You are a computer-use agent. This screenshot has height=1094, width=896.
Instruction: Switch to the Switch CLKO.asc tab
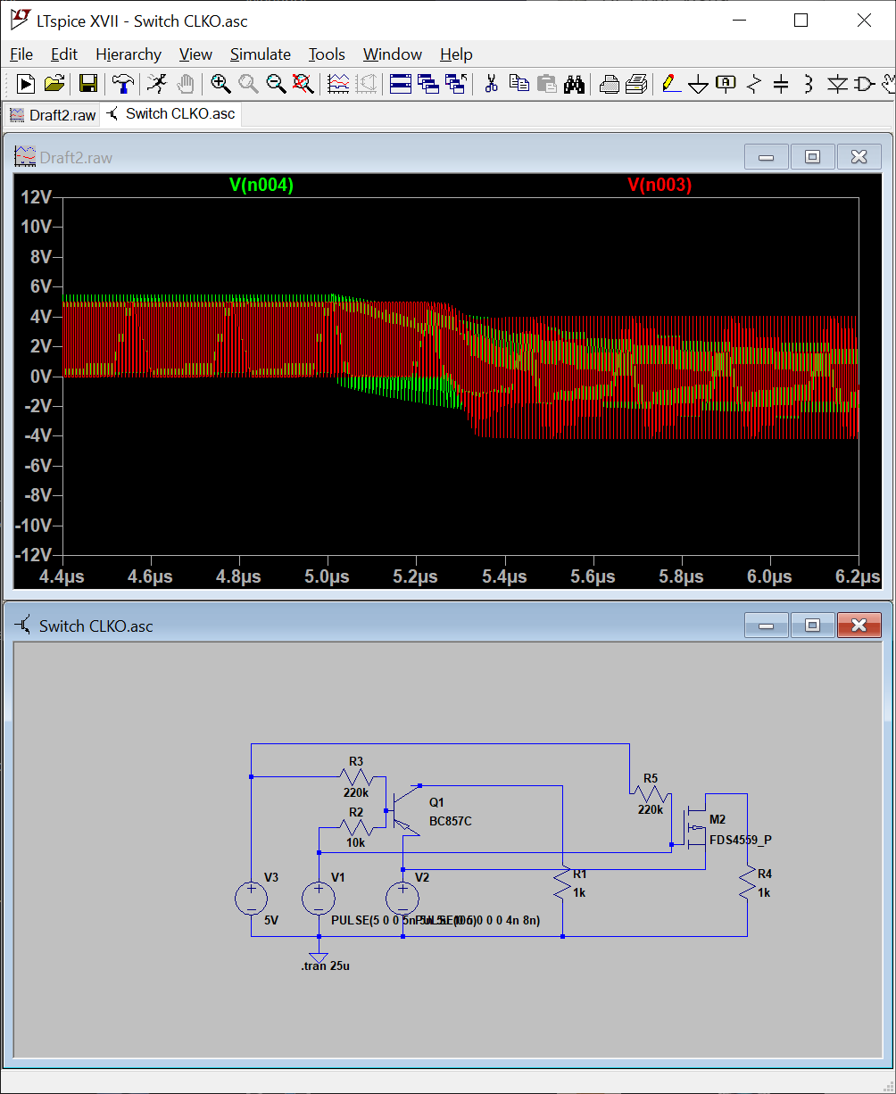point(170,114)
